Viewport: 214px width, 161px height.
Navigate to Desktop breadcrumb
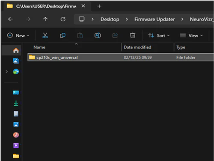pyautogui.click(x=110, y=19)
